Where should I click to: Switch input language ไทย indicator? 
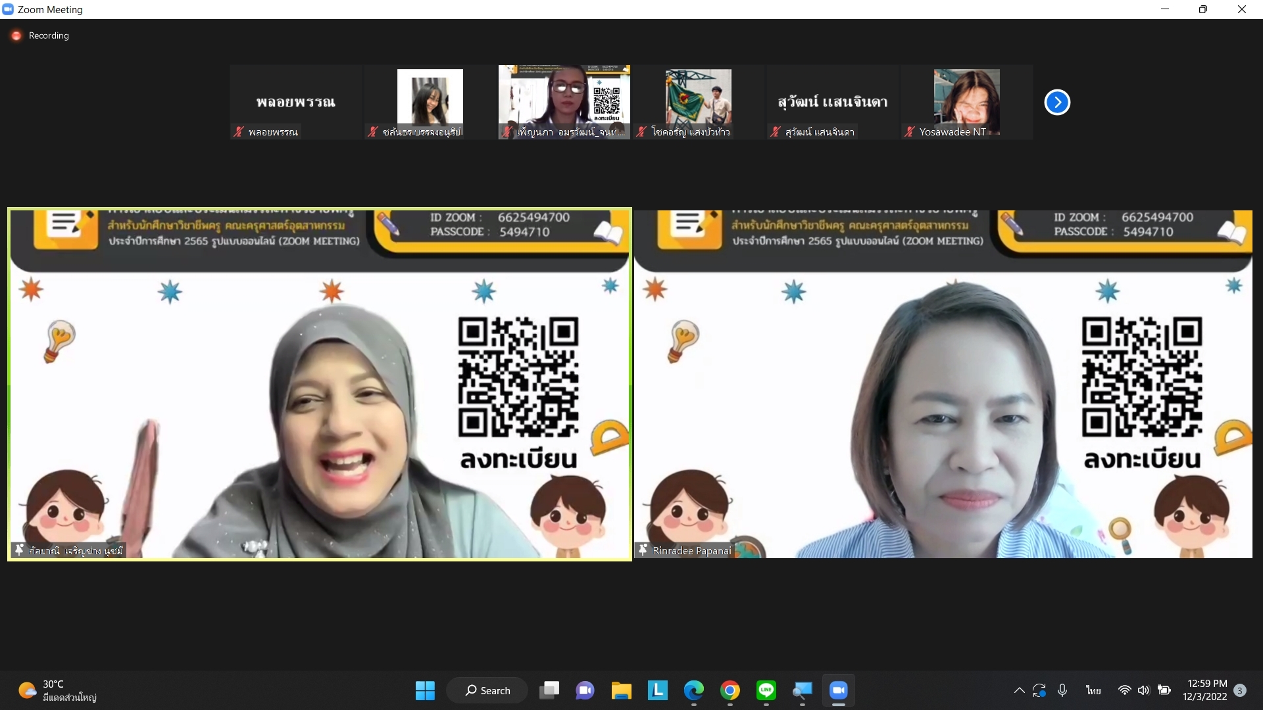[x=1093, y=690]
